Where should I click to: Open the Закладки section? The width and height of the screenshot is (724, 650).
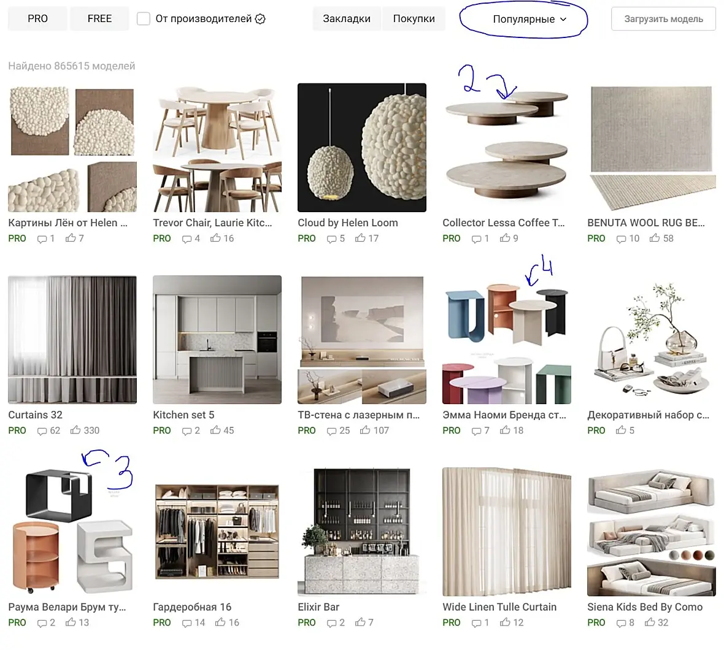point(346,18)
